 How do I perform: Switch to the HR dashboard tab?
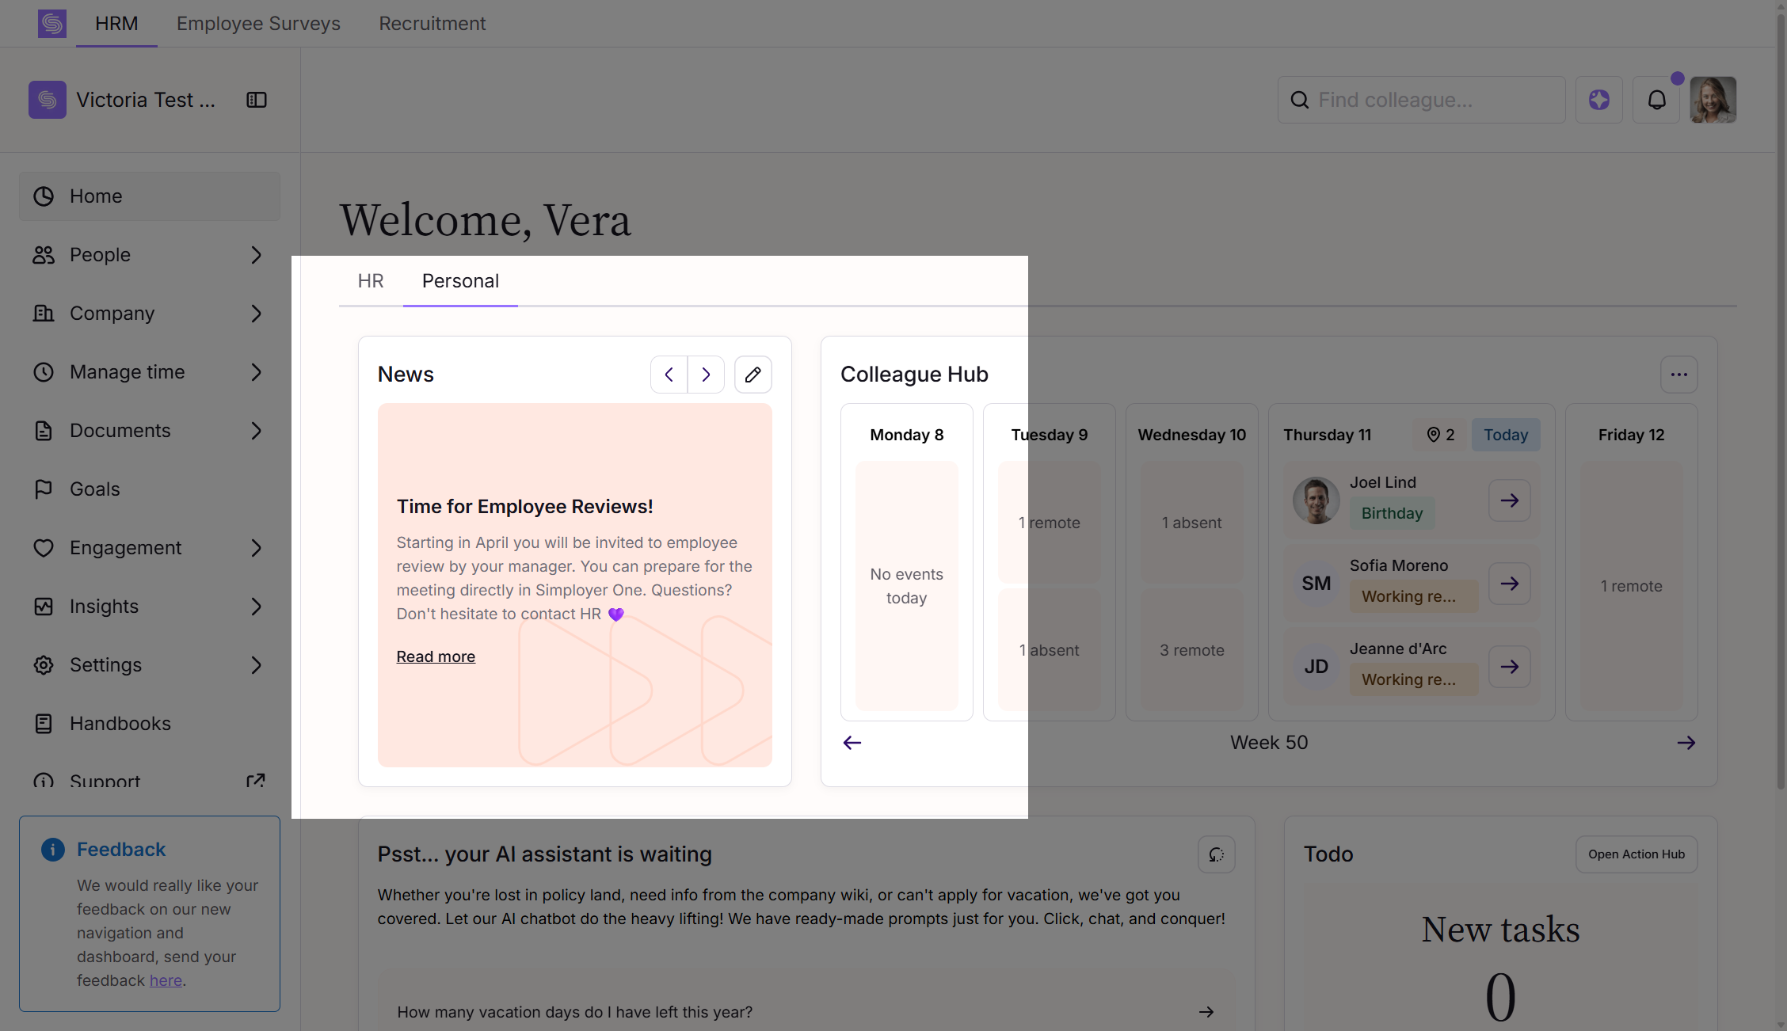click(x=371, y=281)
